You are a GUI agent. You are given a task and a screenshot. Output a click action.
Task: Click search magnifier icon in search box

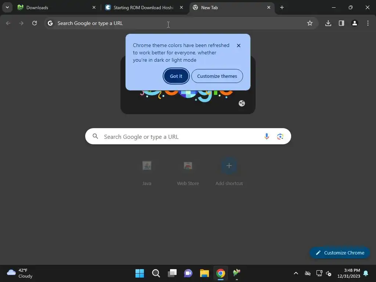95,136
